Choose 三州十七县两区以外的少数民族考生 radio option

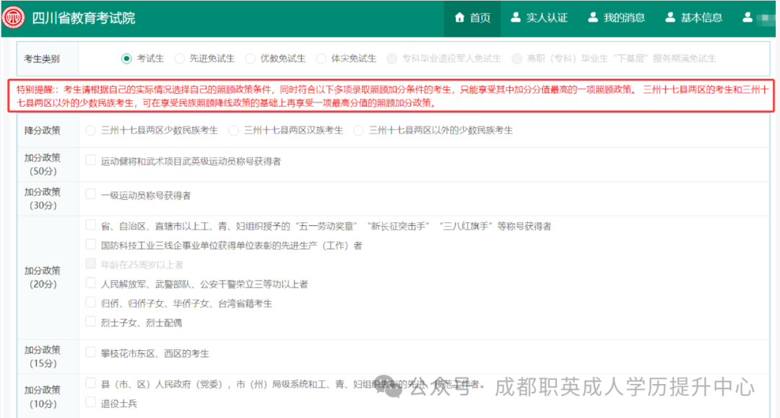coord(358,131)
